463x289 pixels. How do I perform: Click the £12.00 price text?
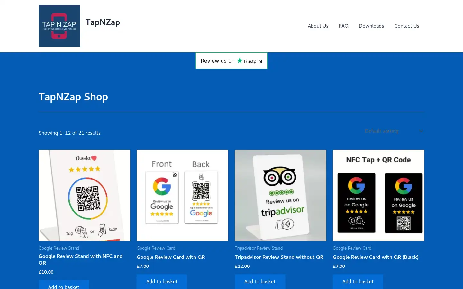point(242,266)
